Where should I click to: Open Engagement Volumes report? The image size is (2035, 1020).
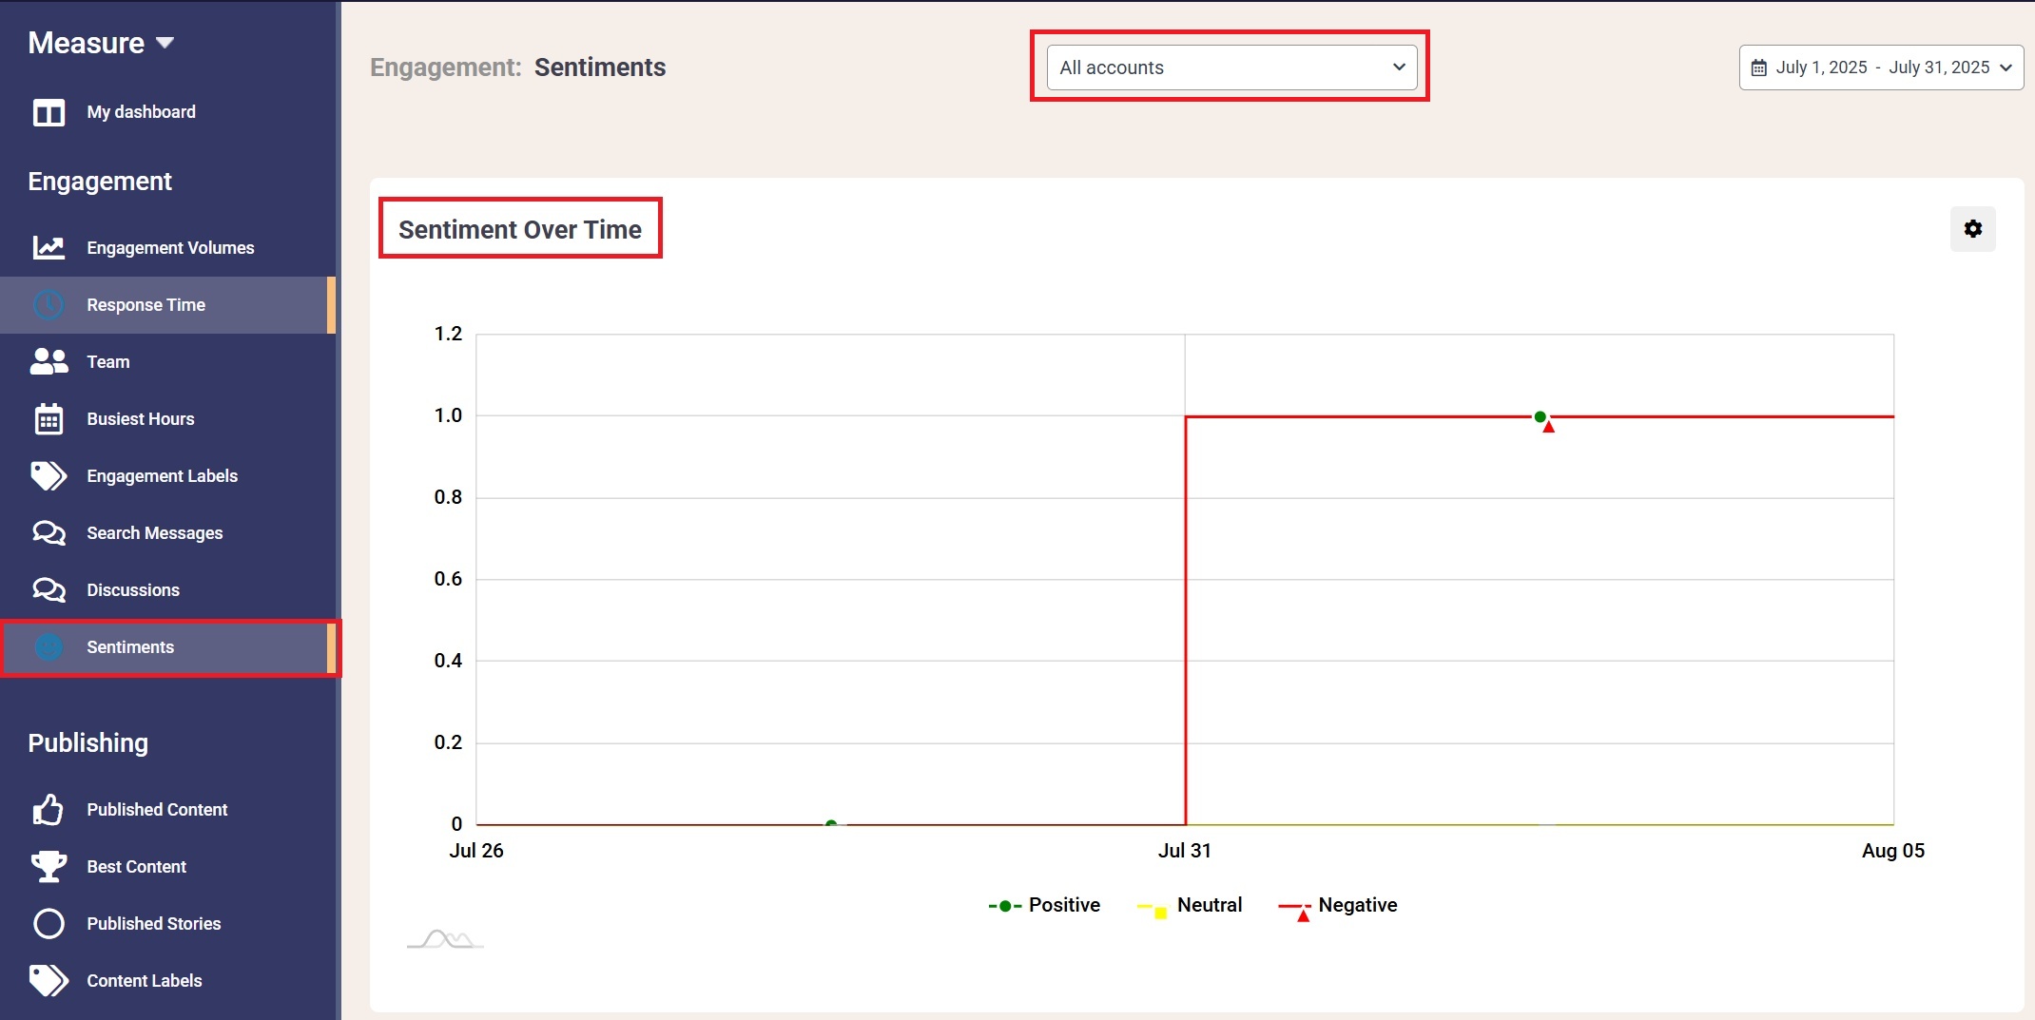pyautogui.click(x=168, y=247)
